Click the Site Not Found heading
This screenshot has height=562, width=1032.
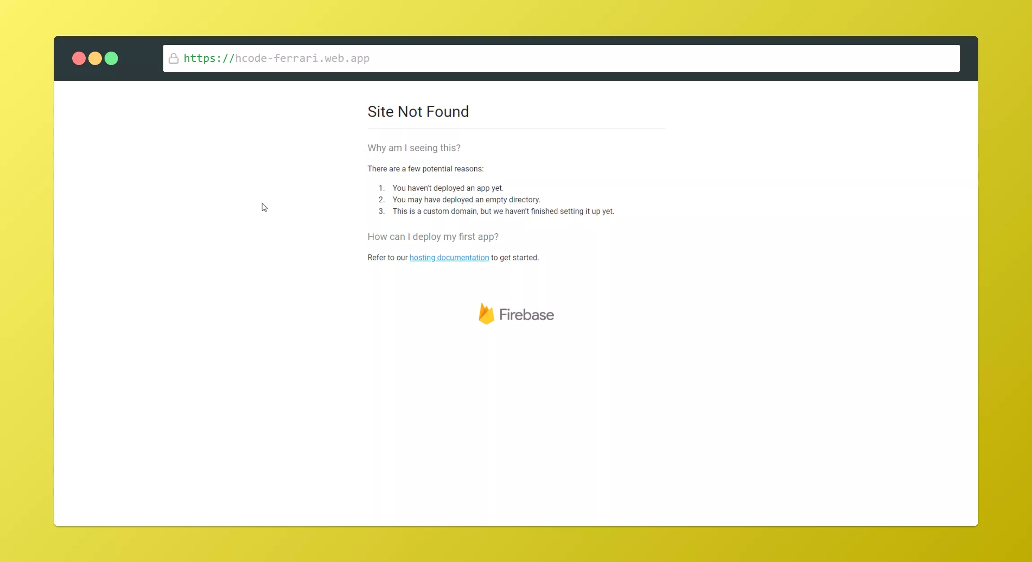[x=418, y=112]
